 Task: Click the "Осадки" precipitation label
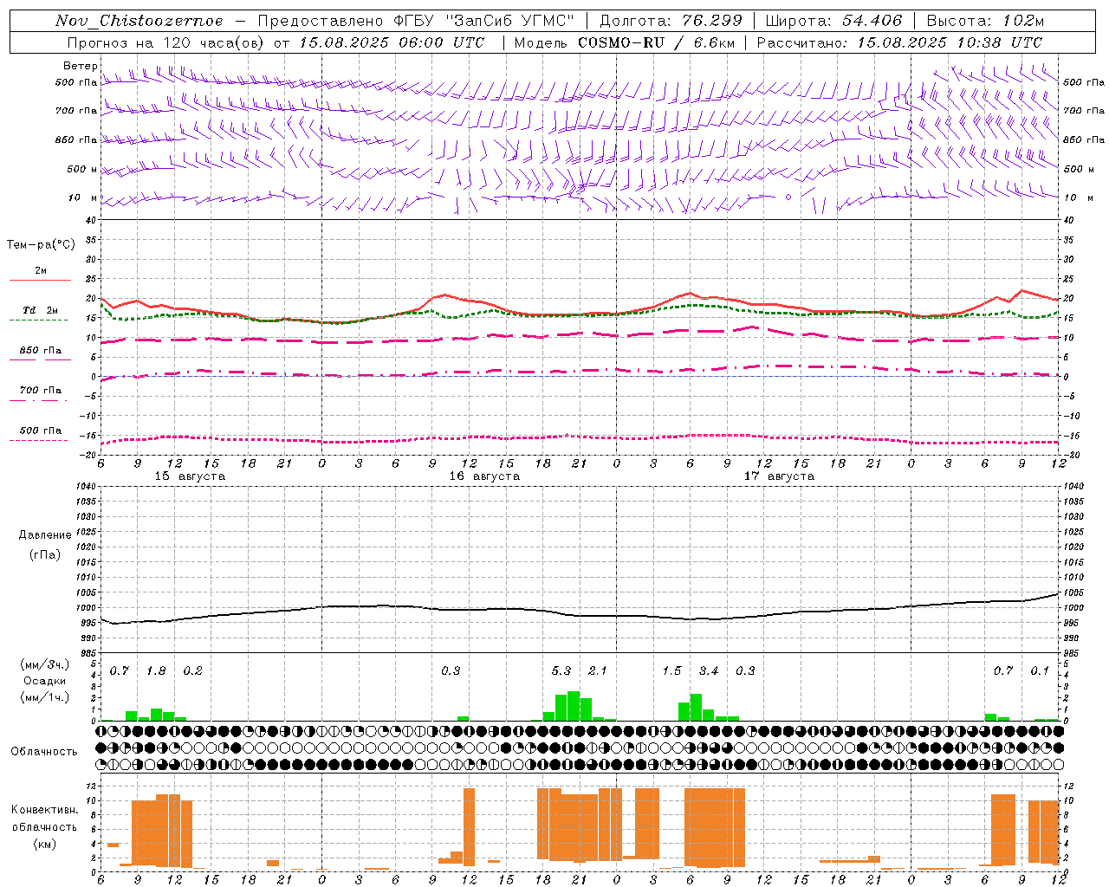pyautogui.click(x=45, y=681)
